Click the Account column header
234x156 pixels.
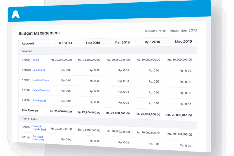point(28,44)
